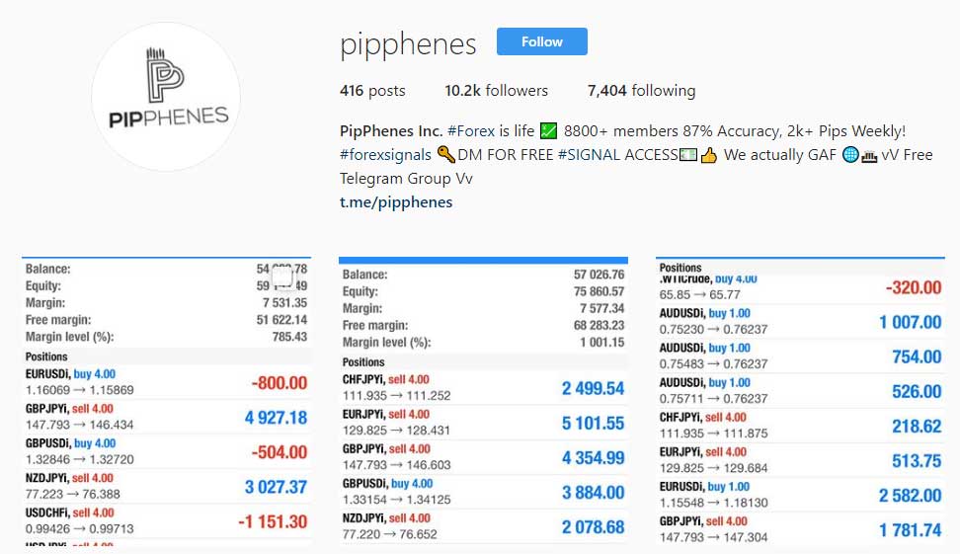The image size is (960, 554).
Task: Follow the #forexsignals hashtag link
Action: [x=385, y=155]
